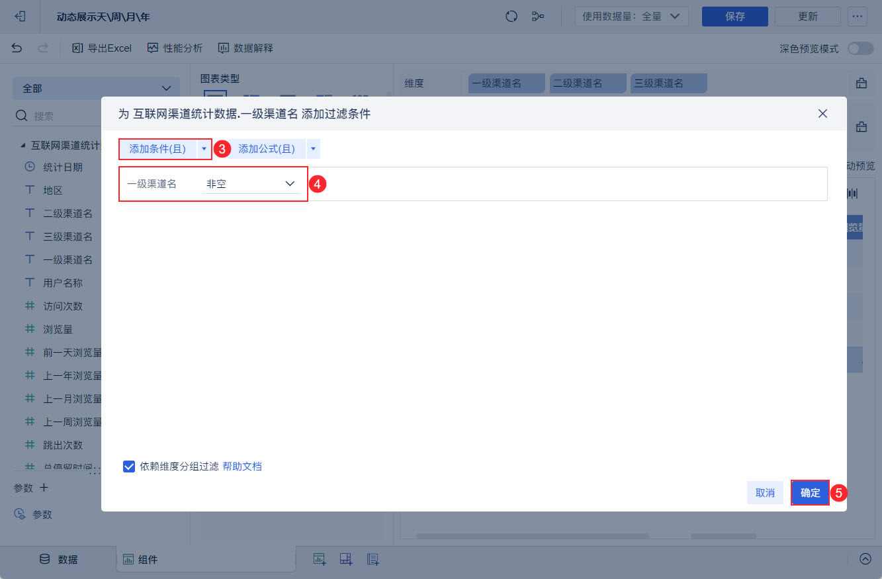Click the 二级渠道名 dimension pill
The height and width of the screenshot is (579, 882).
(x=588, y=83)
